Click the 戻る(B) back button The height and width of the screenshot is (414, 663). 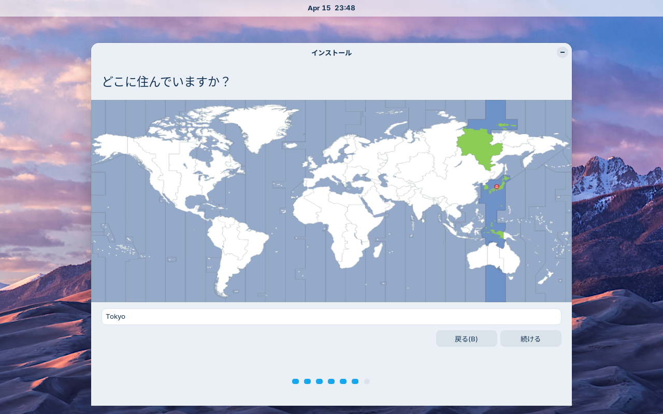coord(467,338)
